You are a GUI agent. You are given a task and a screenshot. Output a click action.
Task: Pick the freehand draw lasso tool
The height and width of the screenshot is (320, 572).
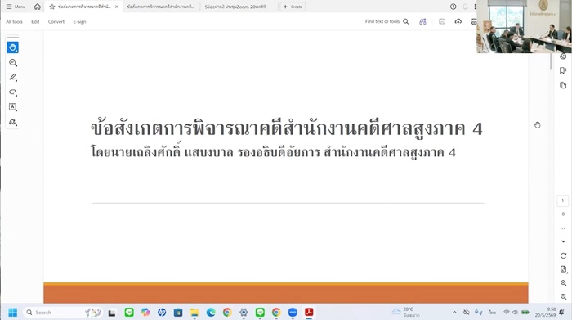pyautogui.click(x=12, y=92)
